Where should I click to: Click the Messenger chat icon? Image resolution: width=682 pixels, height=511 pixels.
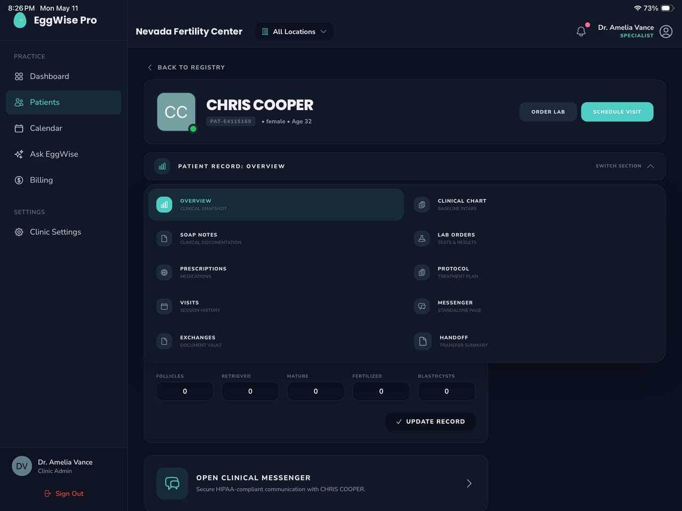(422, 306)
